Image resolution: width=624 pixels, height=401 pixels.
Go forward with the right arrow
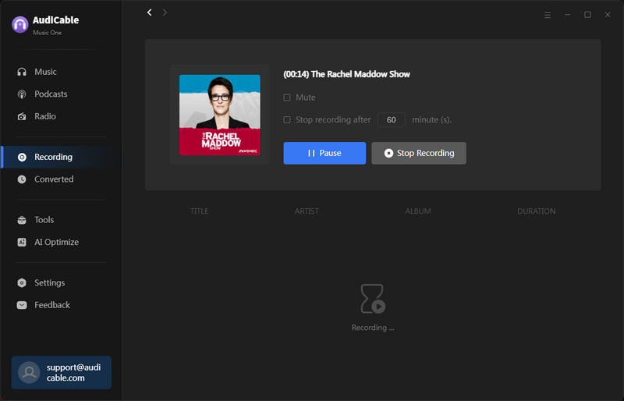tap(165, 12)
